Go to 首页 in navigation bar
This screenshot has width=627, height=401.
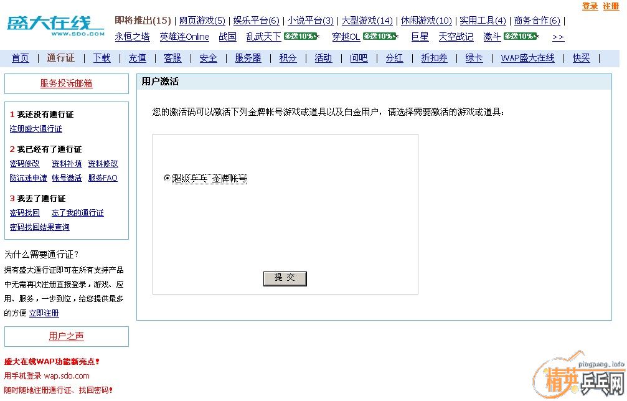(21, 58)
